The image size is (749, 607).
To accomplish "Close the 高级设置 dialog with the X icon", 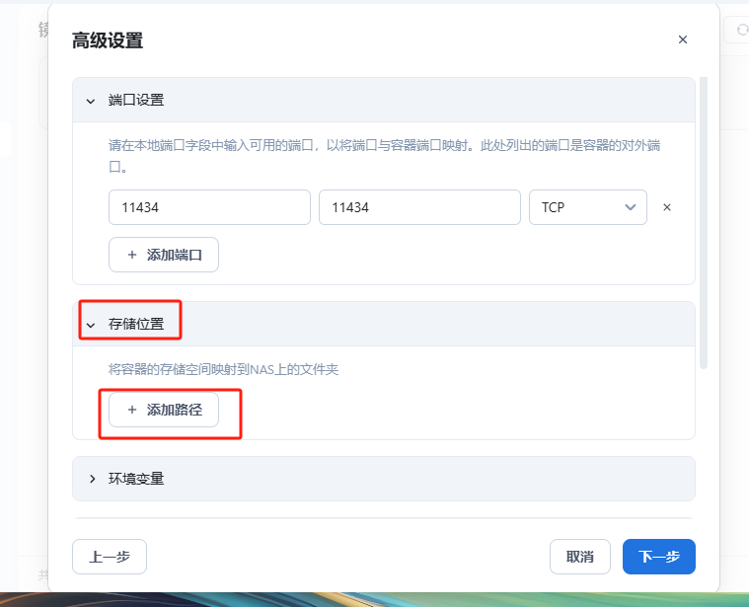I will (x=683, y=39).
